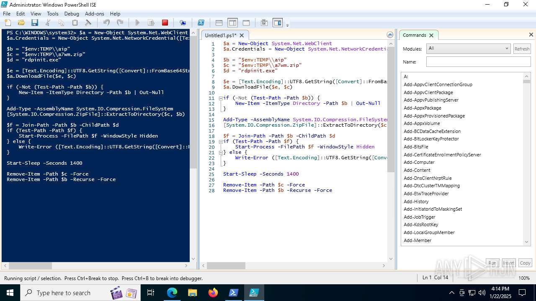Open the Edit menu
Viewport: 536px width, 301px height.
click(x=21, y=14)
